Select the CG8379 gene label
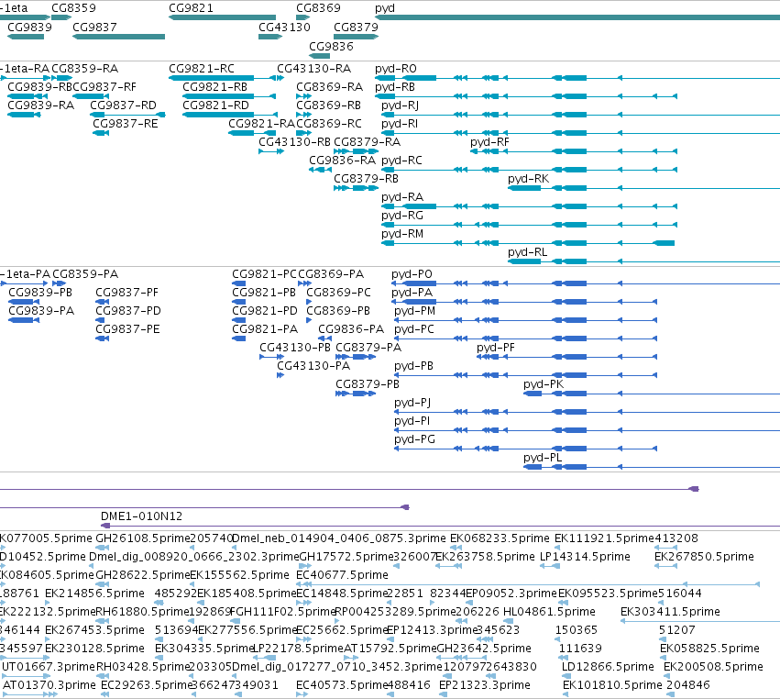This screenshot has height=699, width=780. (x=356, y=27)
